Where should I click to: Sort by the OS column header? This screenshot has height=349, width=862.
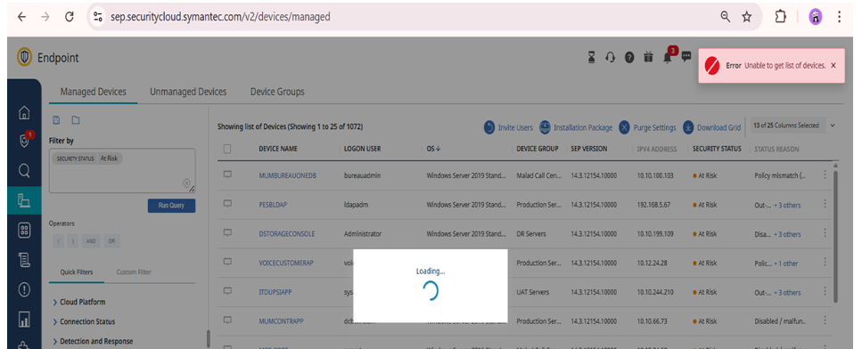(x=434, y=149)
